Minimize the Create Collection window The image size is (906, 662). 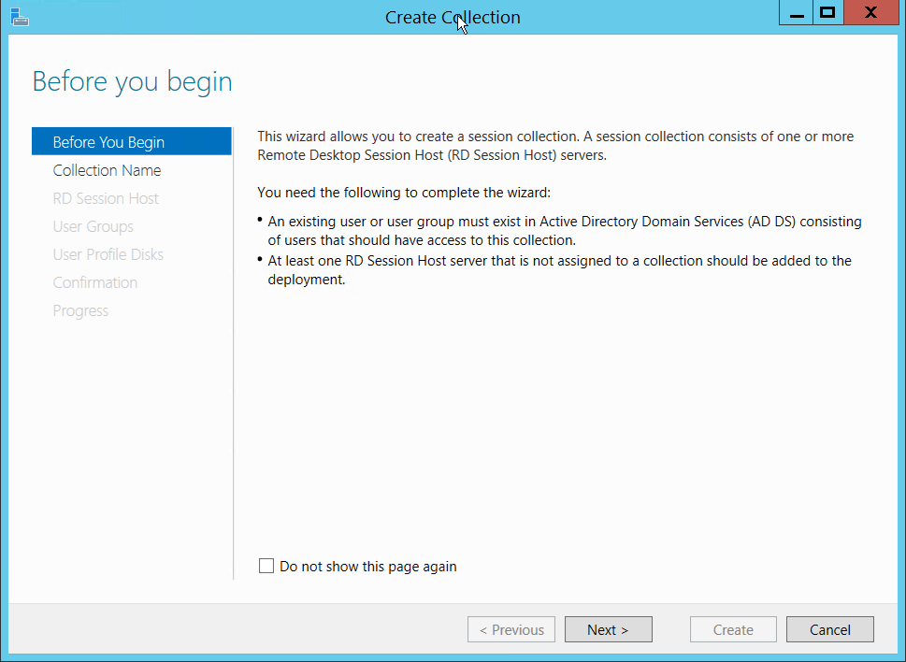click(797, 14)
